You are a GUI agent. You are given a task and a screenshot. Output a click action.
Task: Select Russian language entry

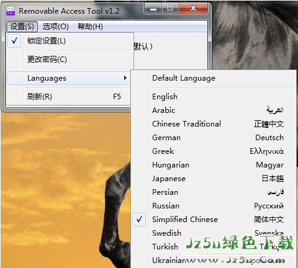coord(214,206)
